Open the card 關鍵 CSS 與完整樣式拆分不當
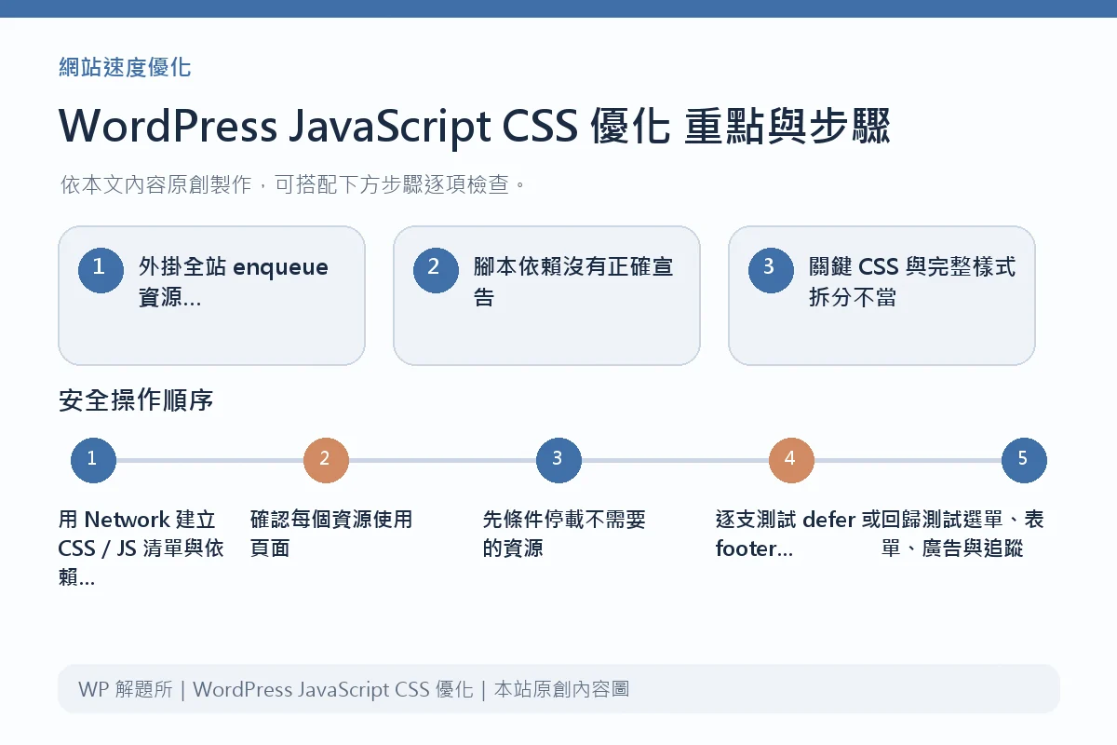This screenshot has width=1117, height=745. click(x=881, y=295)
